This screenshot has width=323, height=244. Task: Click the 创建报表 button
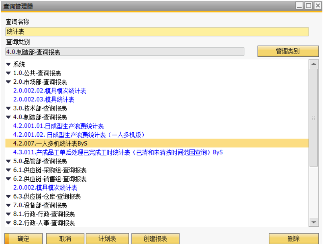coord(155,239)
